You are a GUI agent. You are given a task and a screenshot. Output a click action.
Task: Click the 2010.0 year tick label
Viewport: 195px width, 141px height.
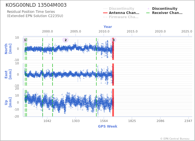point(104,31)
